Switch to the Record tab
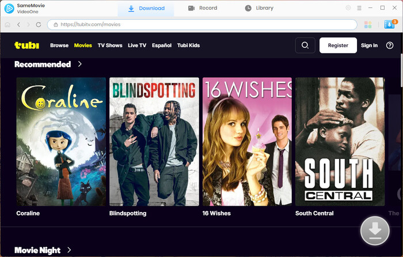 pos(203,8)
